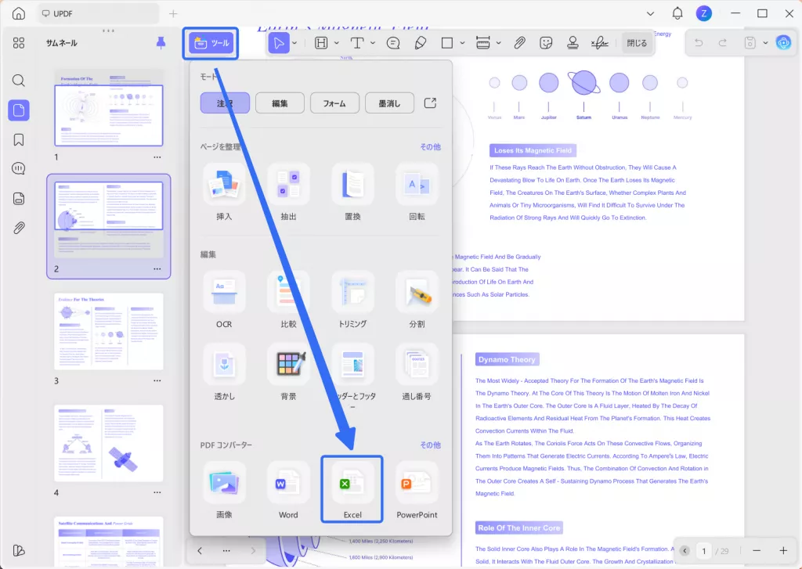802x569 pixels.
Task: Click the redo arrow
Action: point(723,43)
